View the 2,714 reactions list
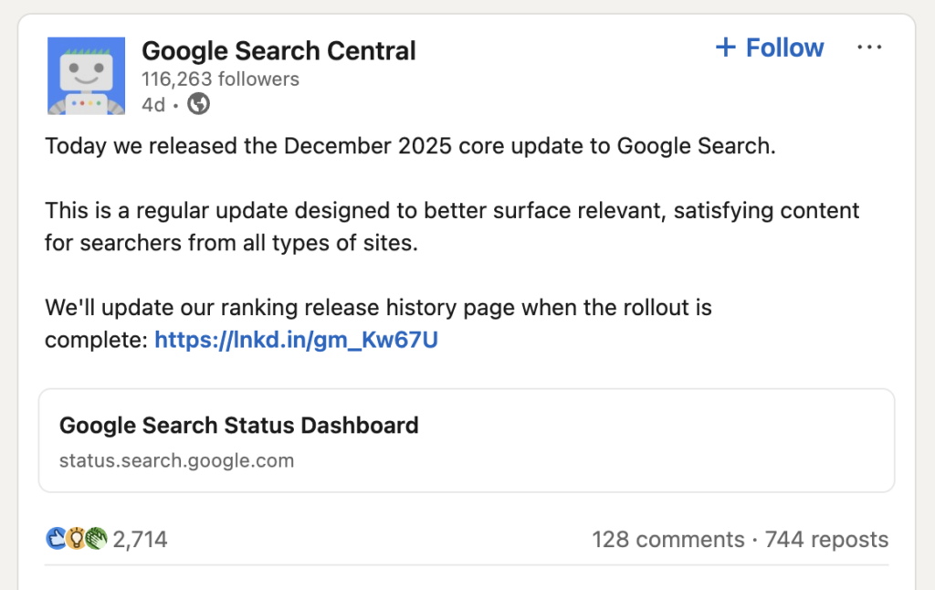 142,539
